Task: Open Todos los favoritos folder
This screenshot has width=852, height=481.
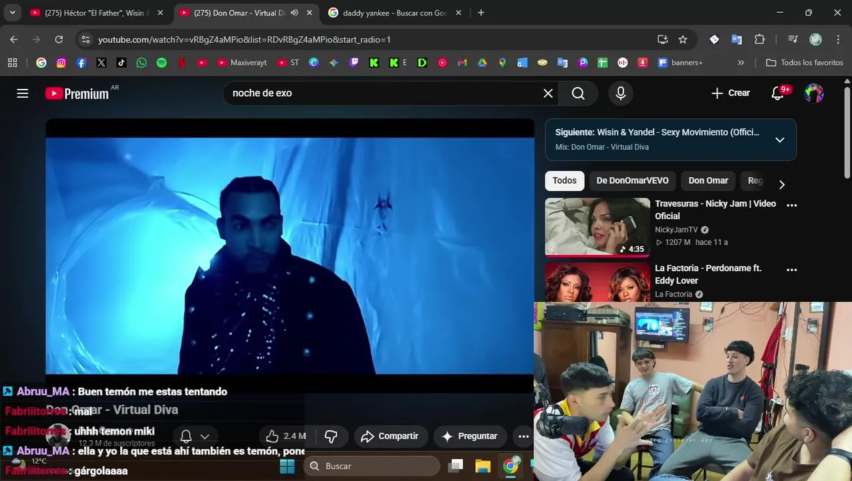Action: [805, 63]
